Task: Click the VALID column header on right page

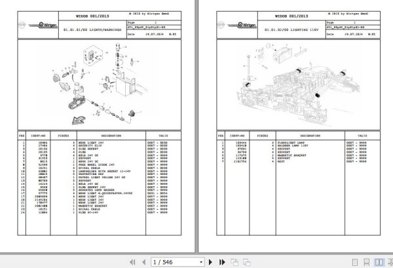Action: [x=362, y=136]
